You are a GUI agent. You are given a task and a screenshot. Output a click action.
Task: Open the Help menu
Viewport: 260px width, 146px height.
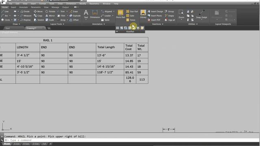click(116, 4)
